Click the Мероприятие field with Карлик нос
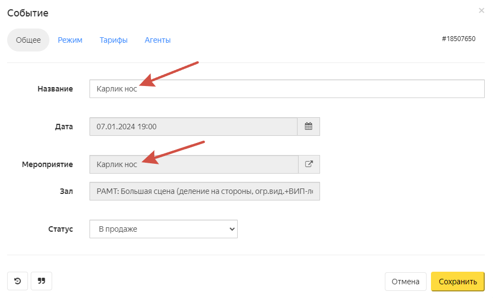Viewport: 493px width, 298px height. [x=193, y=164]
